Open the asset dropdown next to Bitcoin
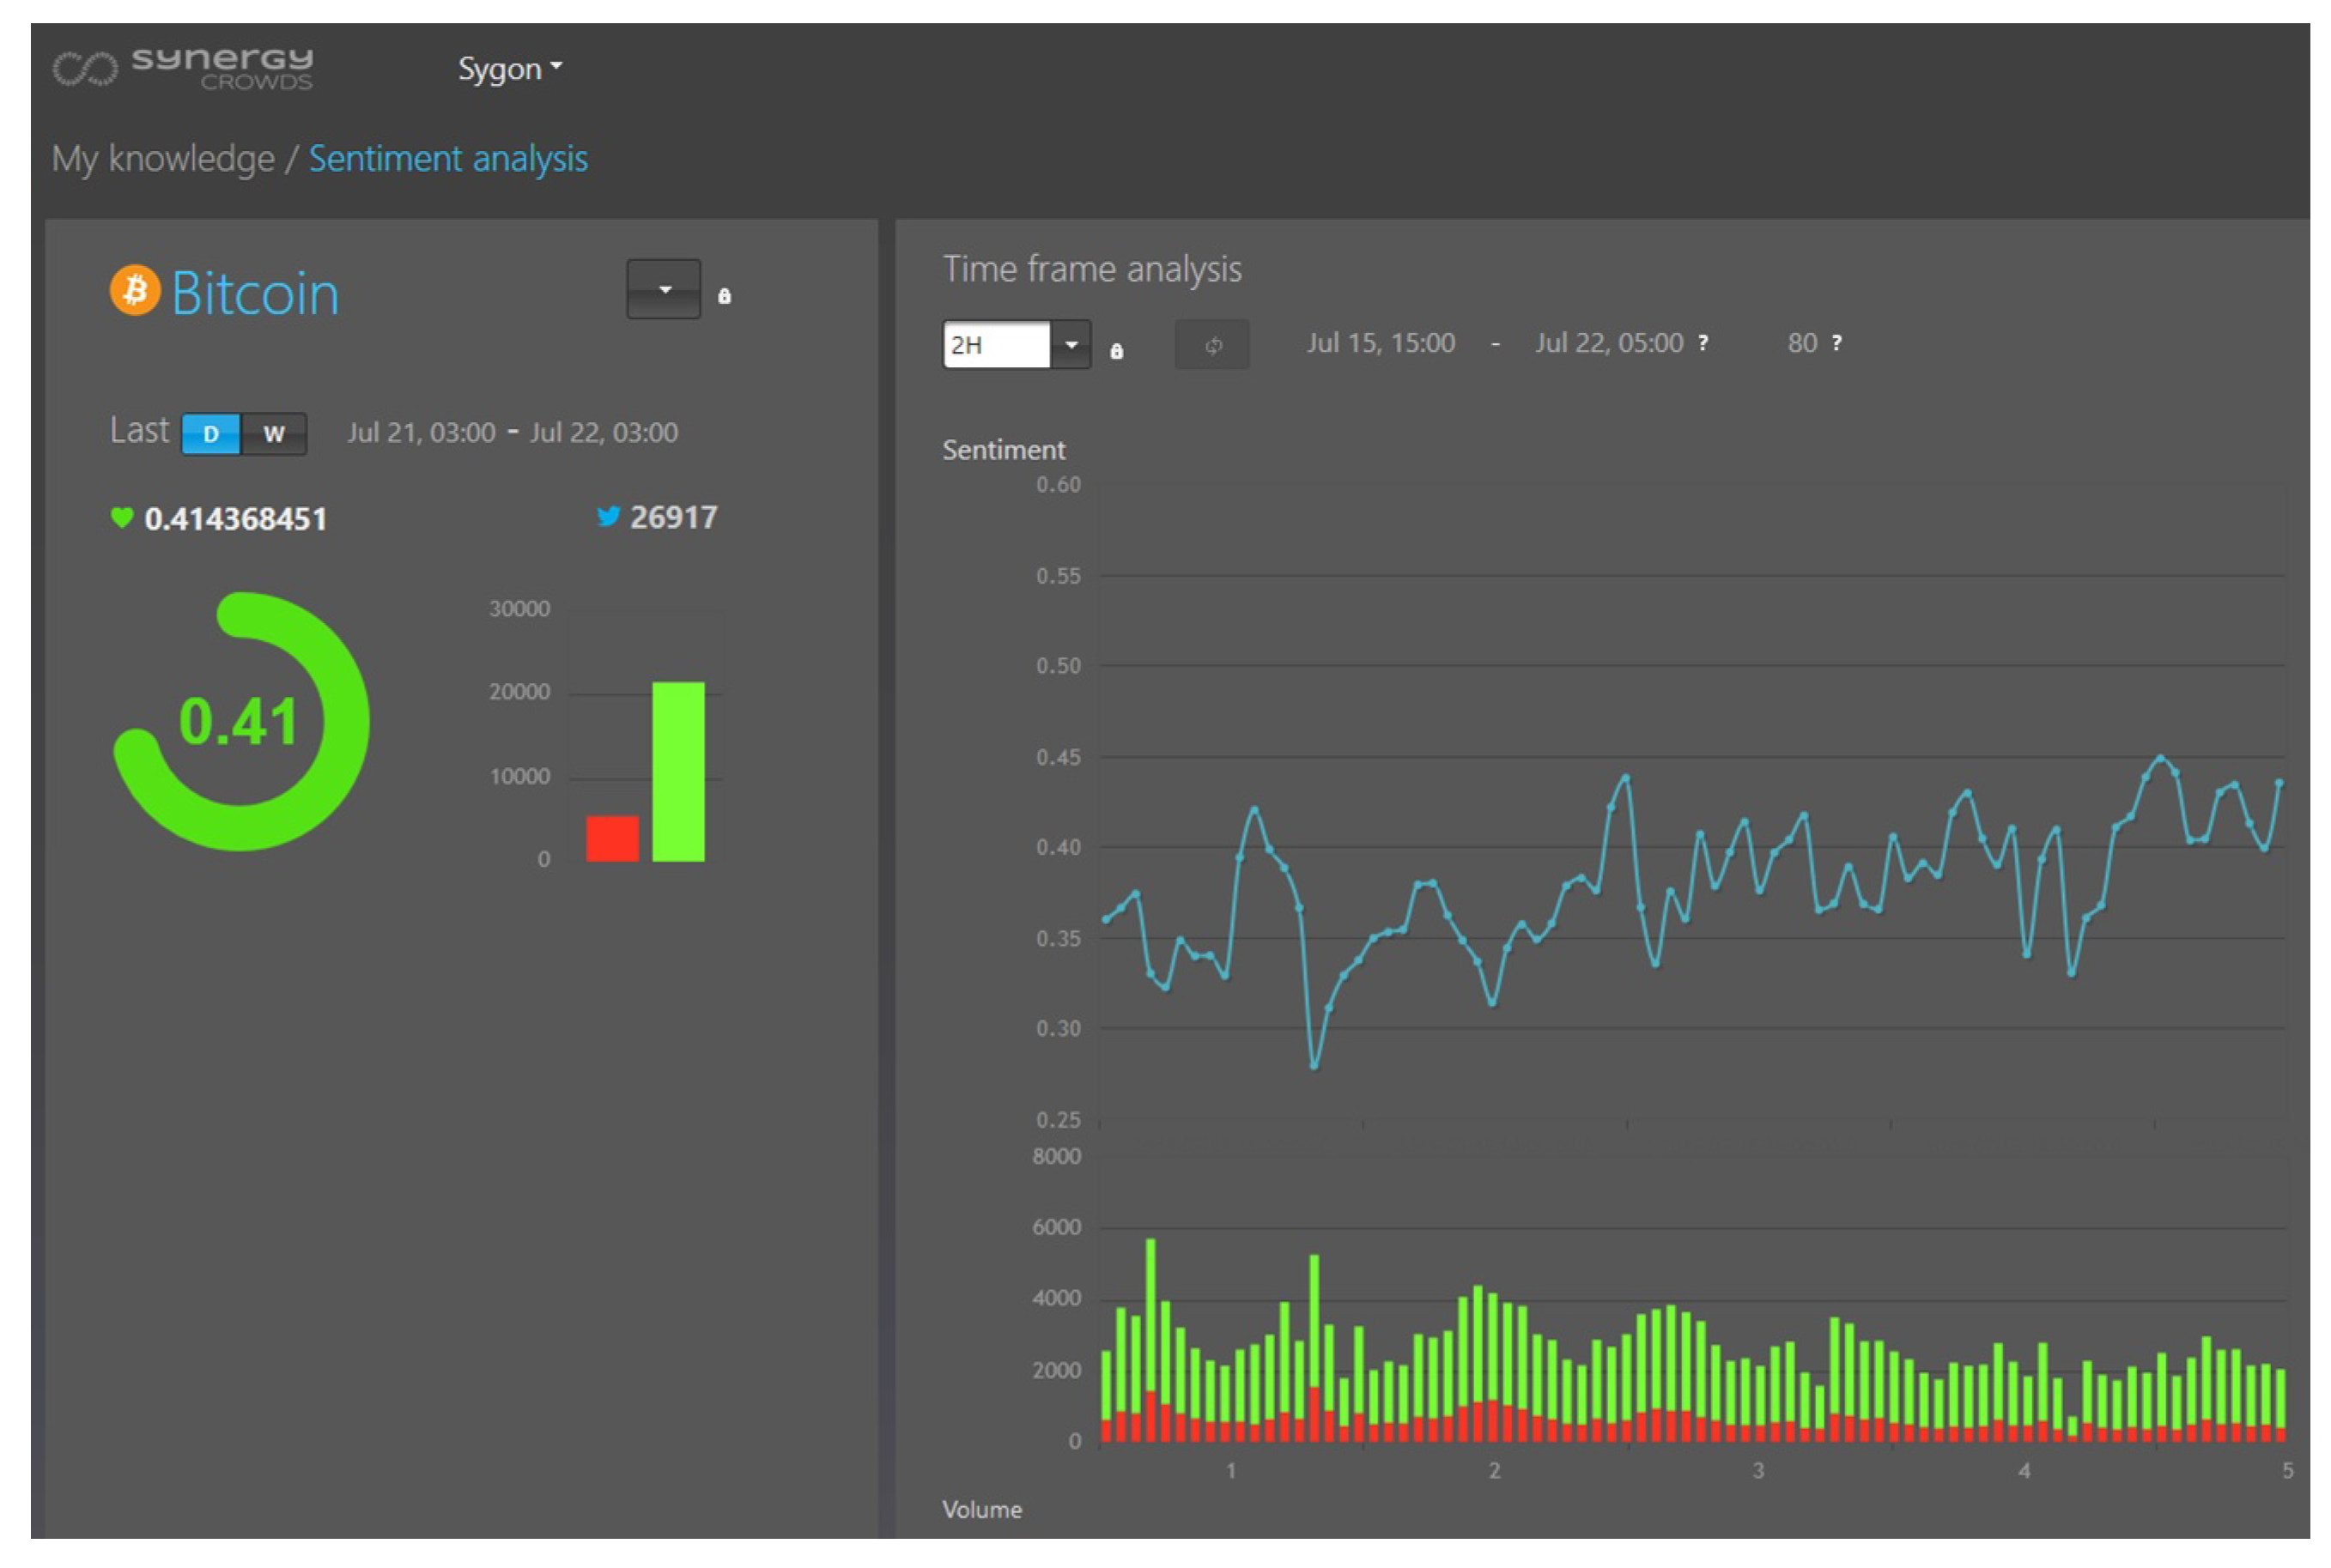This screenshot has height=1568, width=2331. point(664,290)
